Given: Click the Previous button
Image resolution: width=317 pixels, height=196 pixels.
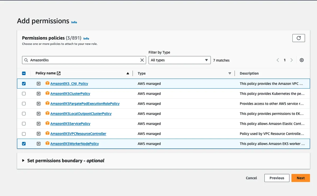Looking at the screenshot, I should [277, 178].
